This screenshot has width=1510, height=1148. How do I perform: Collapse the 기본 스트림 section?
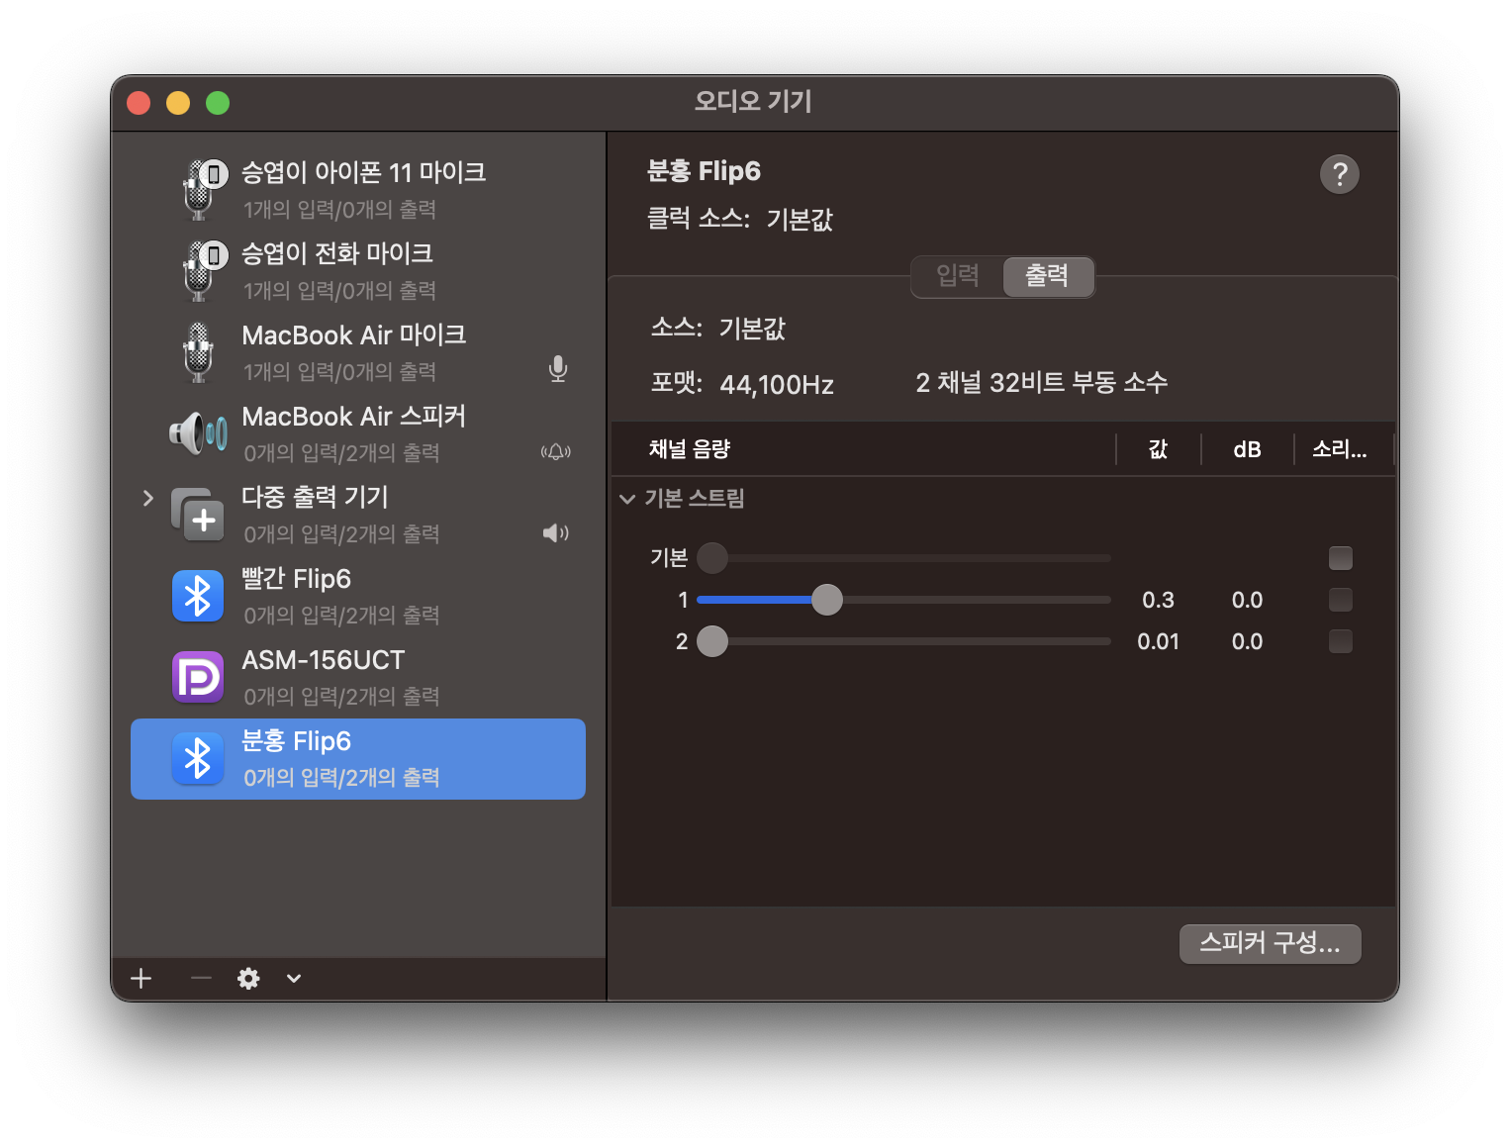click(627, 499)
